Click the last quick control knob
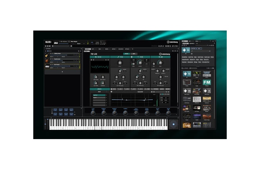The height and width of the screenshot is (170, 260). (x=168, y=113)
